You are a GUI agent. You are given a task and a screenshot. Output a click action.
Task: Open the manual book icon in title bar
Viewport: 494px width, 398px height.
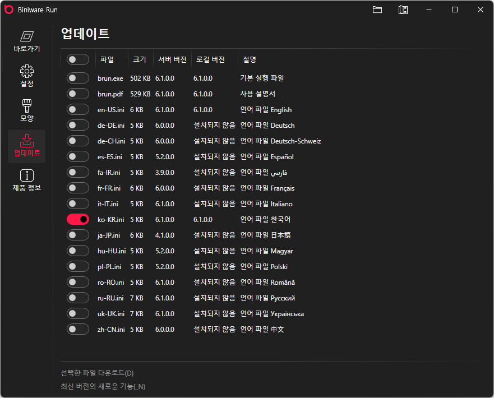click(x=403, y=10)
